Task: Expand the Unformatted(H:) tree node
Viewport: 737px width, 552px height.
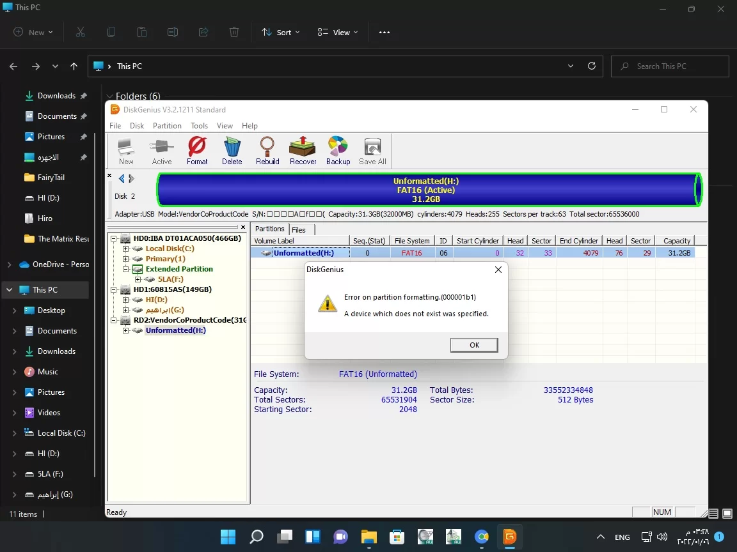Action: [x=125, y=330]
